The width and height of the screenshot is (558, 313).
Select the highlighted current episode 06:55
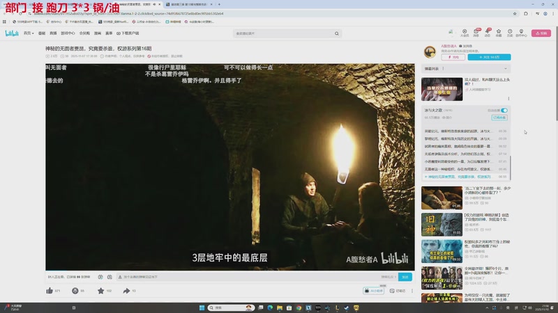[465, 177]
